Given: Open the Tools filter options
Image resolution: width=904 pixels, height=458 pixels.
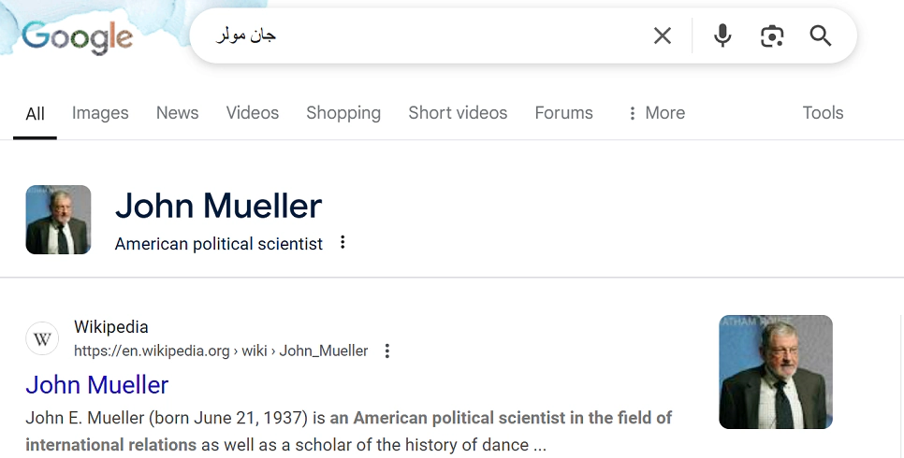Looking at the screenshot, I should tap(823, 113).
